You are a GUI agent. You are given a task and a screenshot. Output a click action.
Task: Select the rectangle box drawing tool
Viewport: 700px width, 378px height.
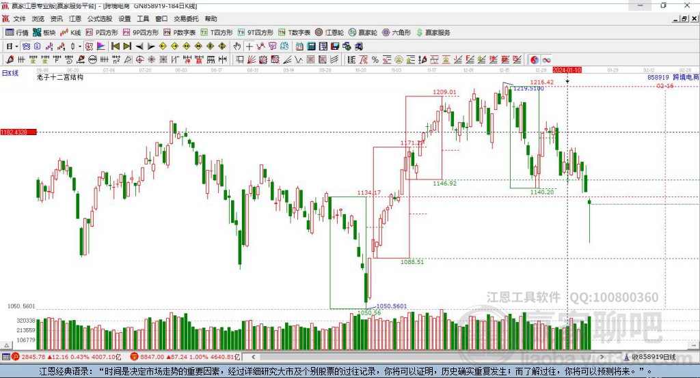pos(239,59)
